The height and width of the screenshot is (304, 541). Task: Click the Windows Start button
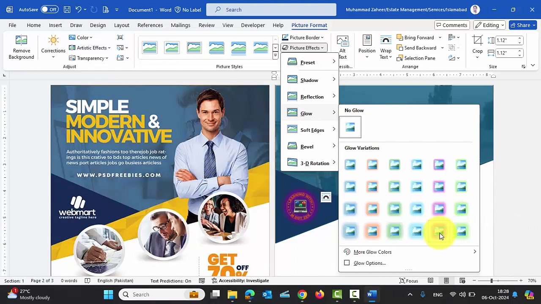click(108, 294)
